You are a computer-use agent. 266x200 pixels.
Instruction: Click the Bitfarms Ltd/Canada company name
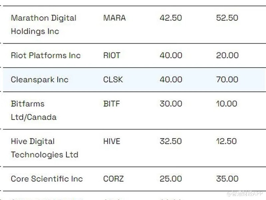point(34,110)
